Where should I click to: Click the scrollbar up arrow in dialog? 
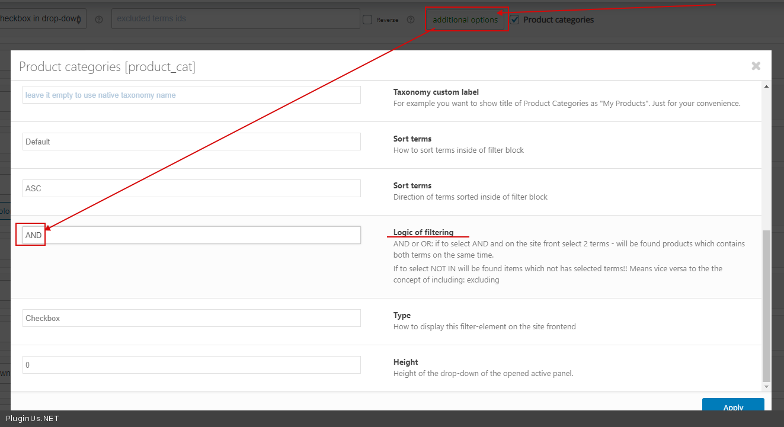[x=766, y=87]
